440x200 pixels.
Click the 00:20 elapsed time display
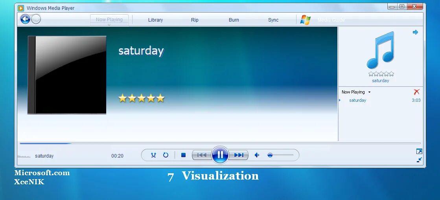pos(117,156)
